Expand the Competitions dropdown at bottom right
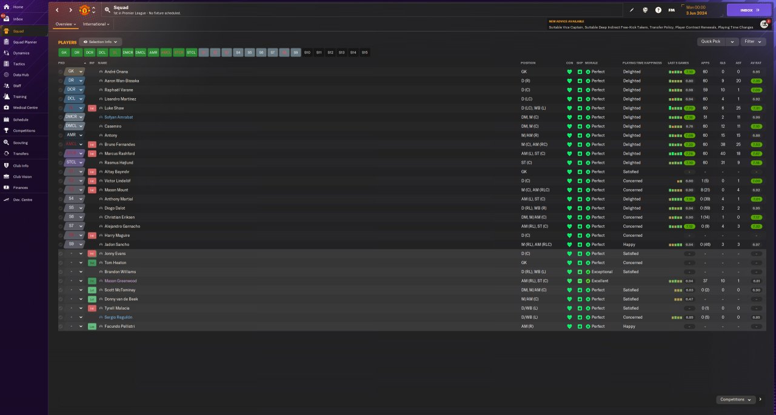The height and width of the screenshot is (415, 776). pos(736,400)
